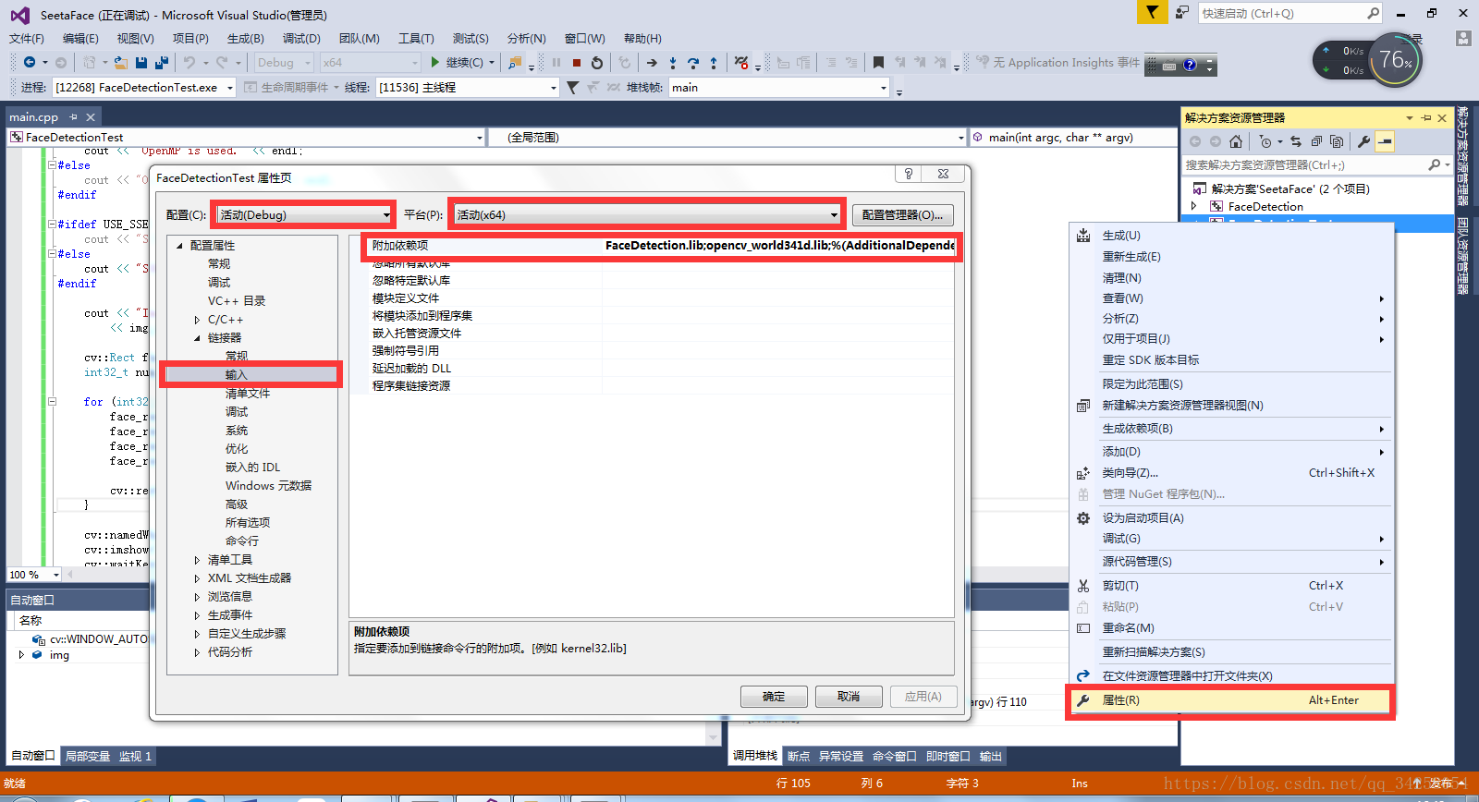Click the 应用(A) button

coord(923,697)
